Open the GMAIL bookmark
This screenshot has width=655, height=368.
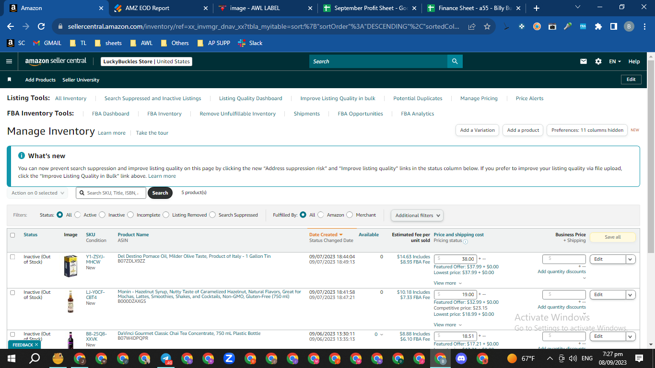coord(47,43)
